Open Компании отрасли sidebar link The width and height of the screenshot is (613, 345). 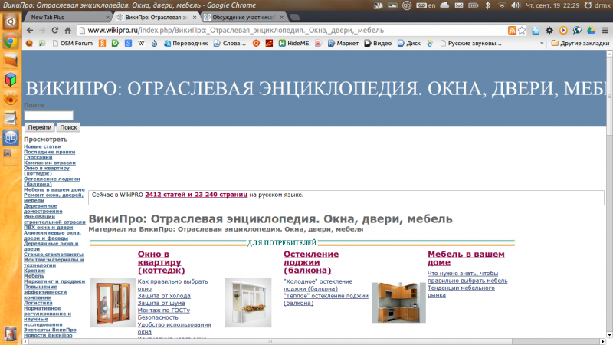(x=50, y=163)
